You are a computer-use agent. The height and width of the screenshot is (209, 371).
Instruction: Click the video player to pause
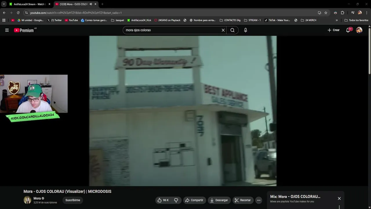pos(183,111)
